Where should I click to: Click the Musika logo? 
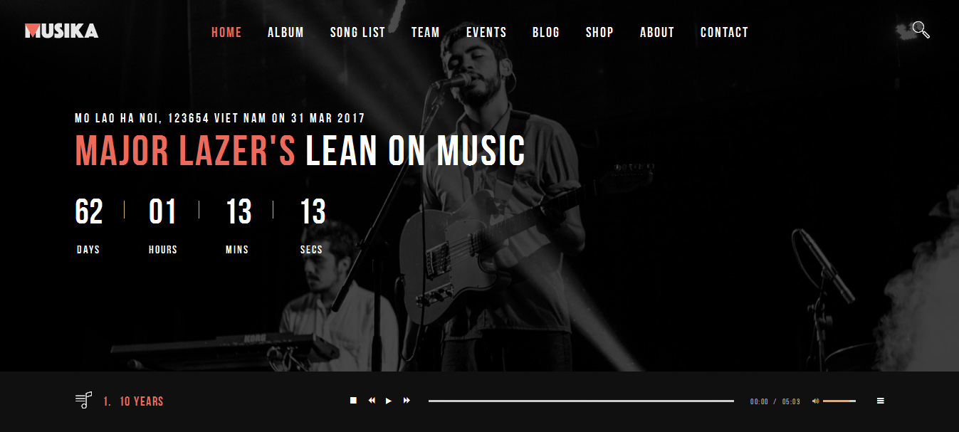click(x=61, y=31)
